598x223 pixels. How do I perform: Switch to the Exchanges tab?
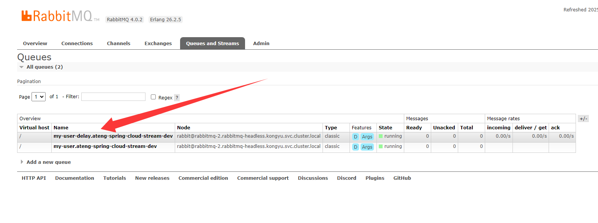click(x=158, y=44)
